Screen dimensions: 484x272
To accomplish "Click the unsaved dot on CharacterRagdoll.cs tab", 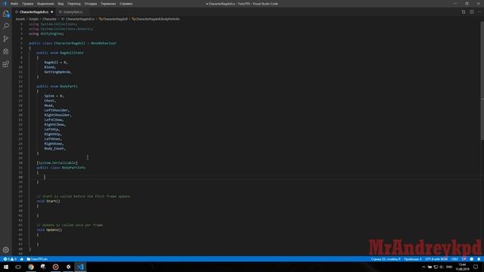I will [x=52, y=12].
